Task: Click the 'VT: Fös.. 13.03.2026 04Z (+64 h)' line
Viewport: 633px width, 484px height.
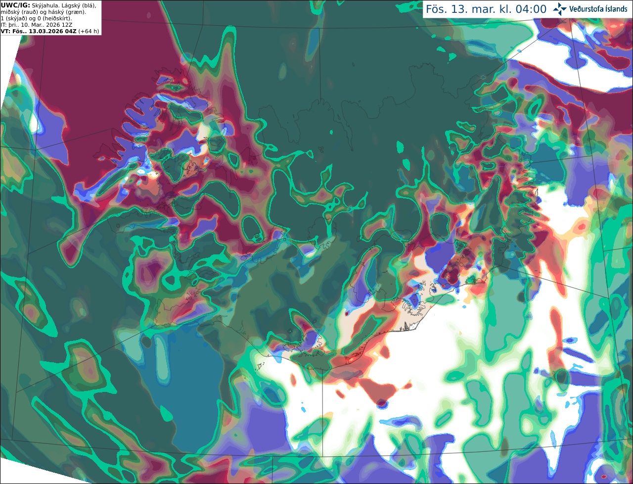Action: coord(50,31)
